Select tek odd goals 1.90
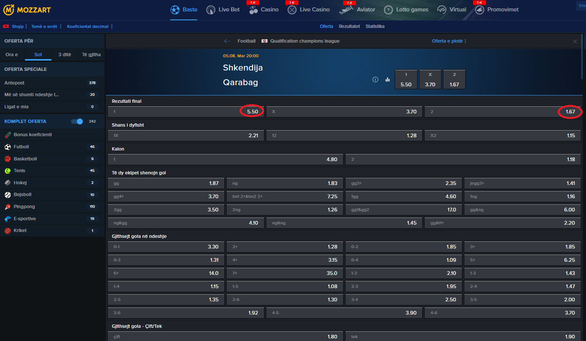586x341 pixels. click(x=463, y=337)
